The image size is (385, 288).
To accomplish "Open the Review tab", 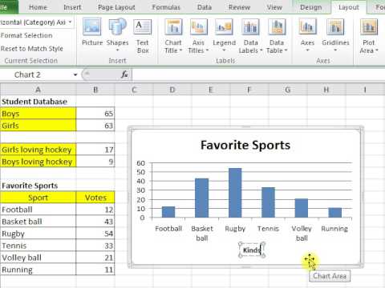I will [x=239, y=7].
